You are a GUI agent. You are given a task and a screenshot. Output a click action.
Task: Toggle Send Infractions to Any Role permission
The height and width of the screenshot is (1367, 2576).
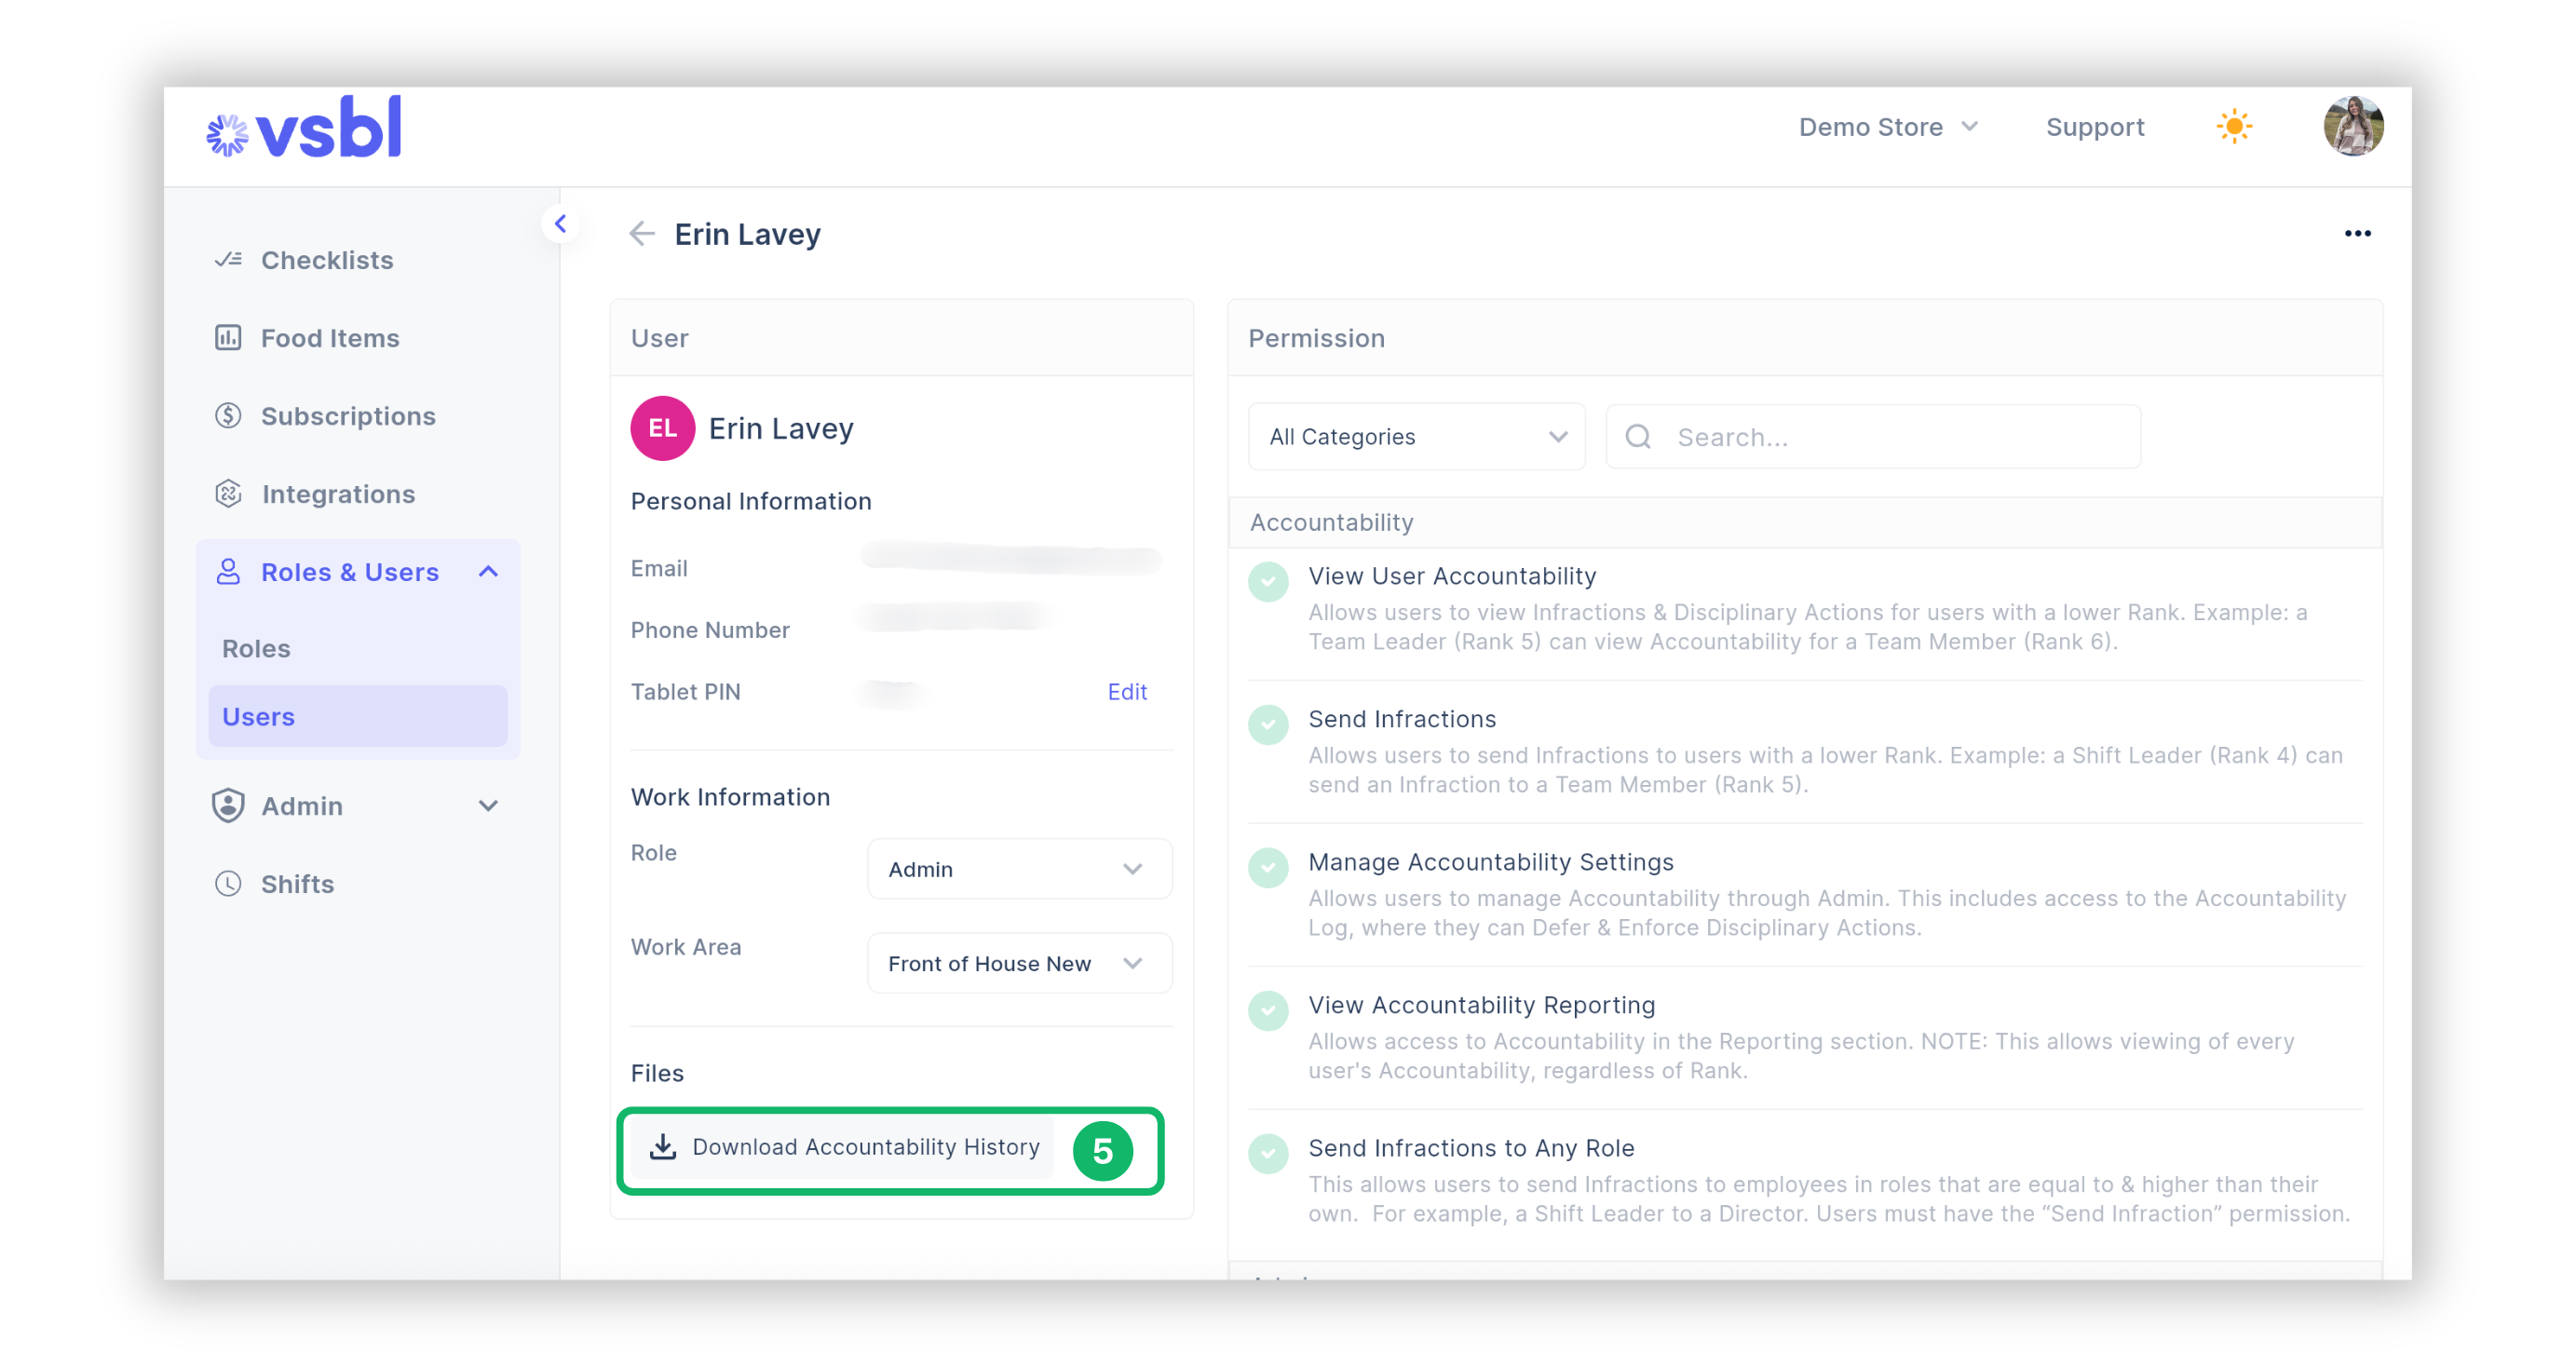1268,1154
